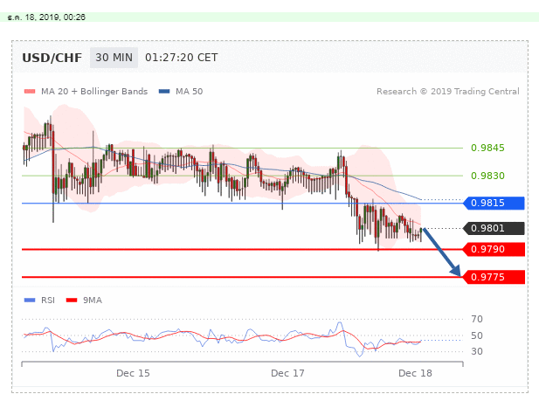Click the Dec 17 date axis label

(287, 373)
